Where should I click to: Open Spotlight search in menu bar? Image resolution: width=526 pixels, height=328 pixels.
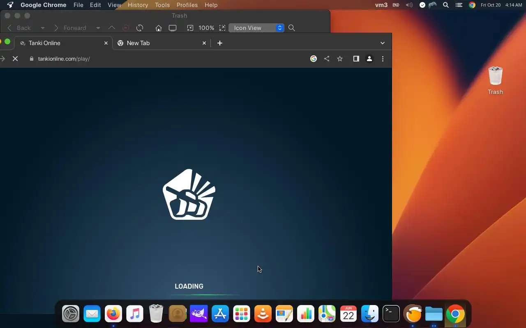tap(446, 5)
